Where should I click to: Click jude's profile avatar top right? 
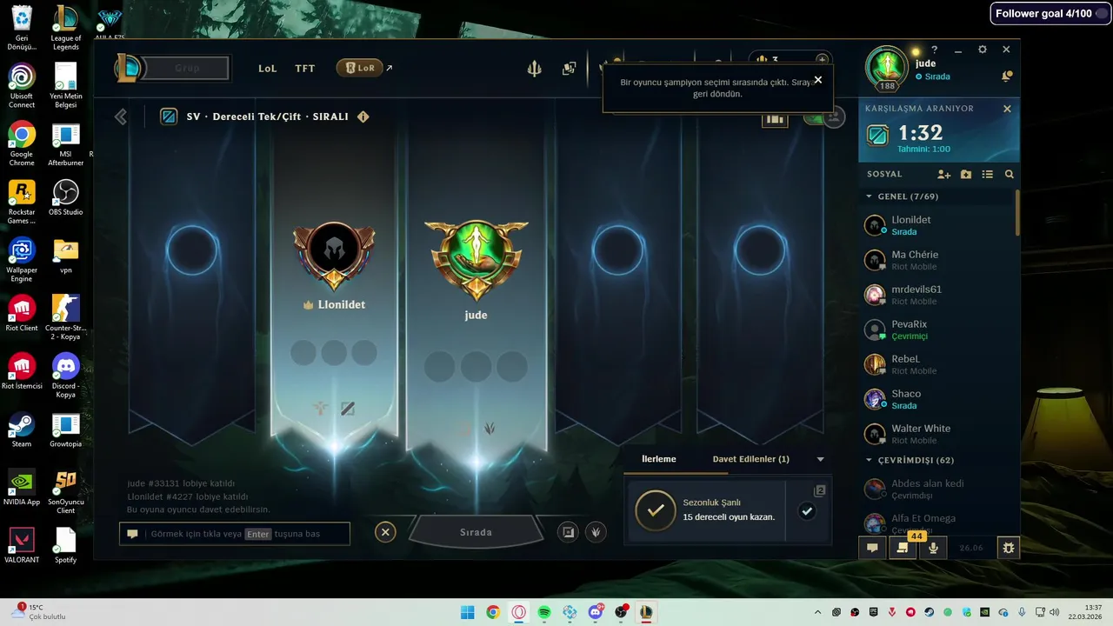887,67
